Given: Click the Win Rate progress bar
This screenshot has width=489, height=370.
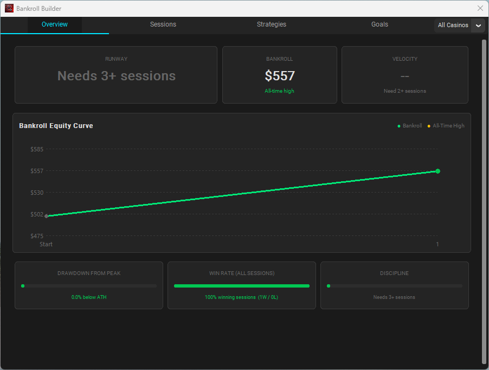Looking at the screenshot, I should [x=242, y=286].
